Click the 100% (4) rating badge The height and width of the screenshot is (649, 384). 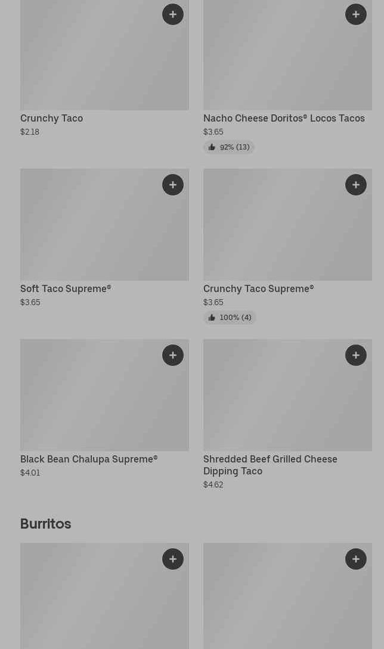230,318
